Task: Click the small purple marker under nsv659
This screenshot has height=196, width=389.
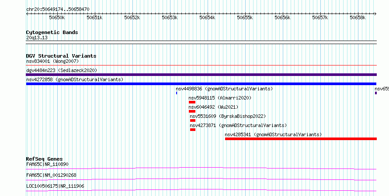Action: pyautogui.click(x=376, y=93)
